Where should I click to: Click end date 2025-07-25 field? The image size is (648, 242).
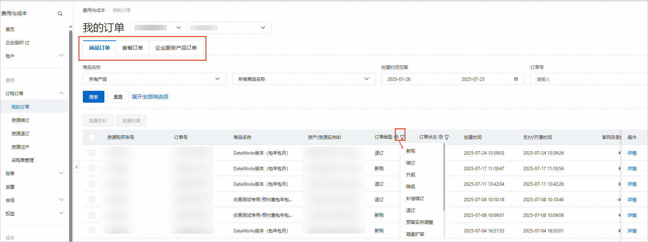click(x=473, y=79)
